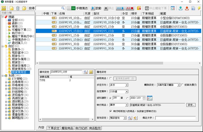Expand the 技術分析 tree node
This screenshot has width=203, height=132.
[x=6, y=88]
